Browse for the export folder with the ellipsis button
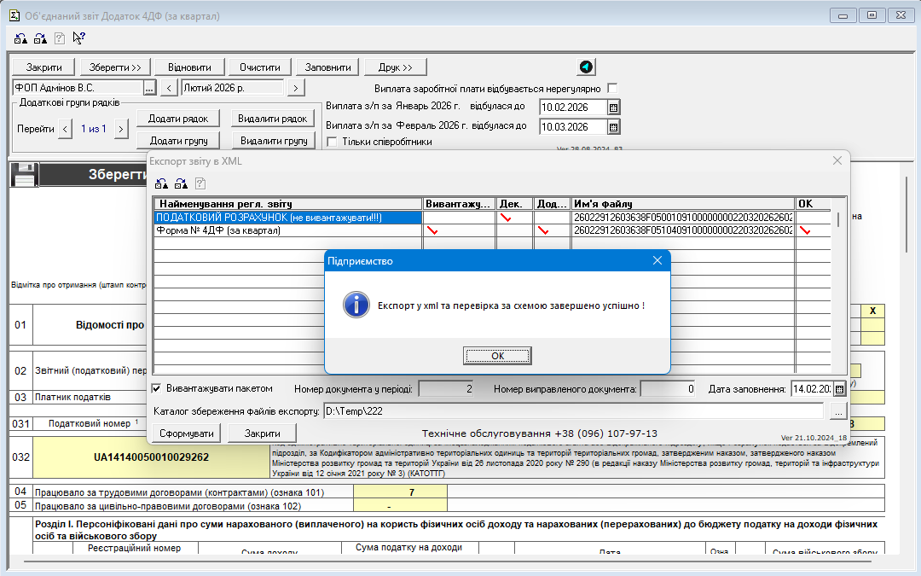The width and height of the screenshot is (921, 576). (x=838, y=412)
